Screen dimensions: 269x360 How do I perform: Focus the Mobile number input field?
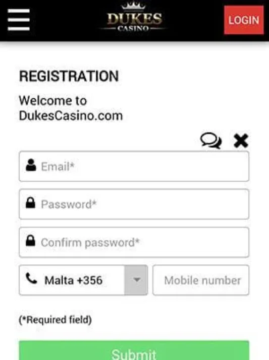click(x=201, y=280)
